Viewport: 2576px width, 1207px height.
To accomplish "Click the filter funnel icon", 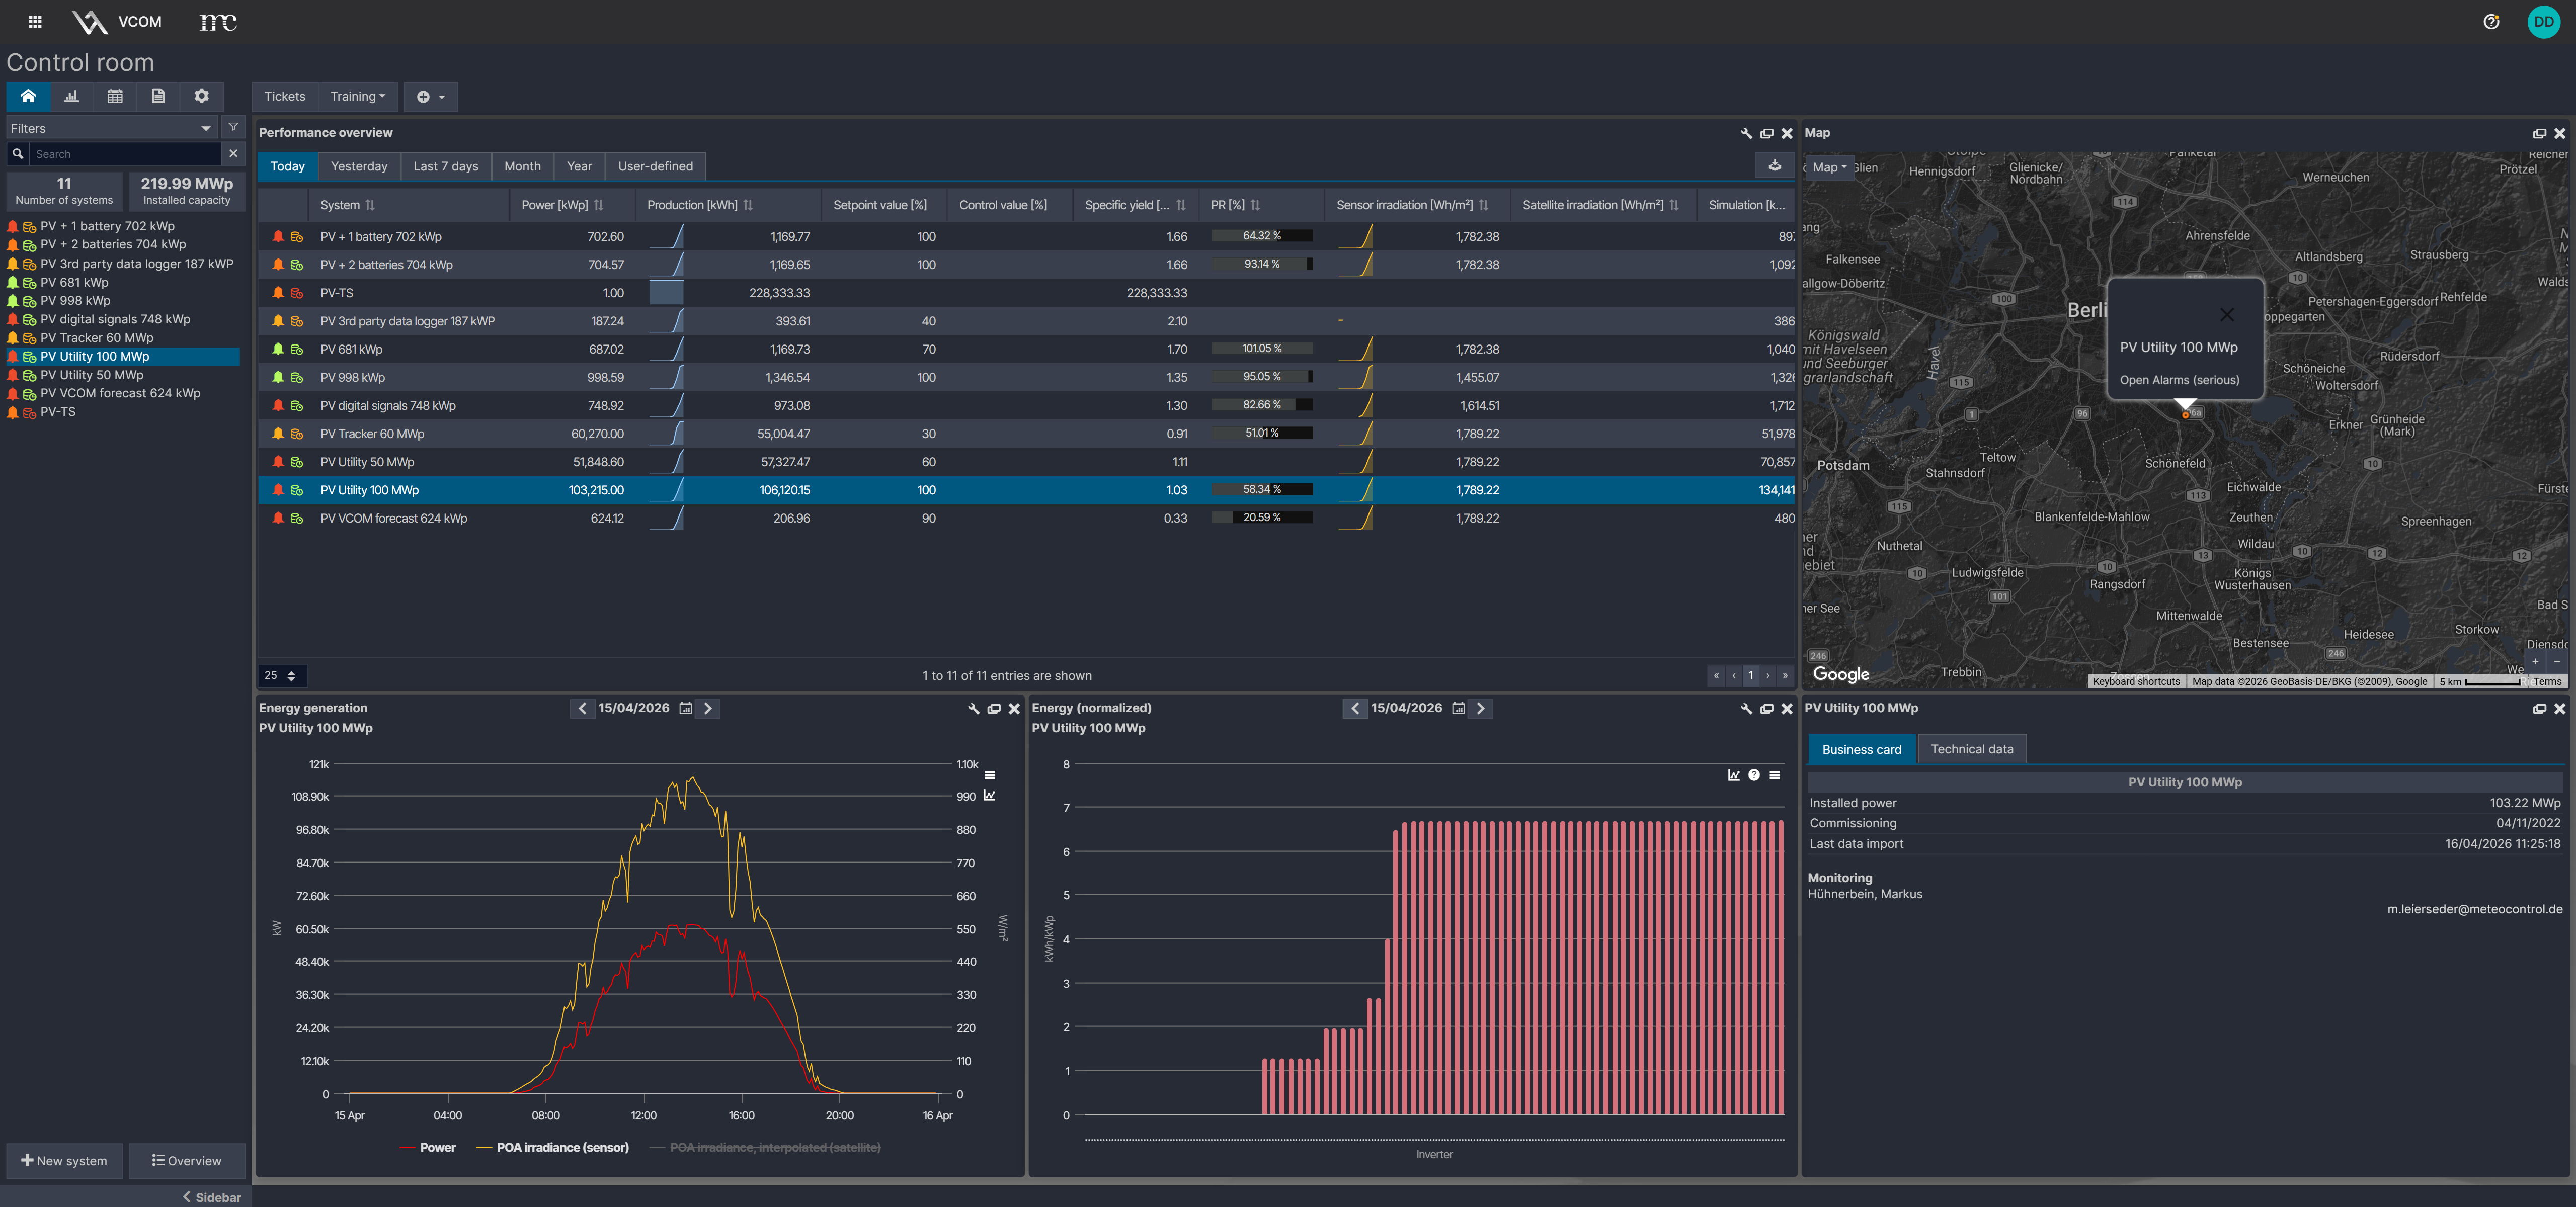I will [233, 128].
